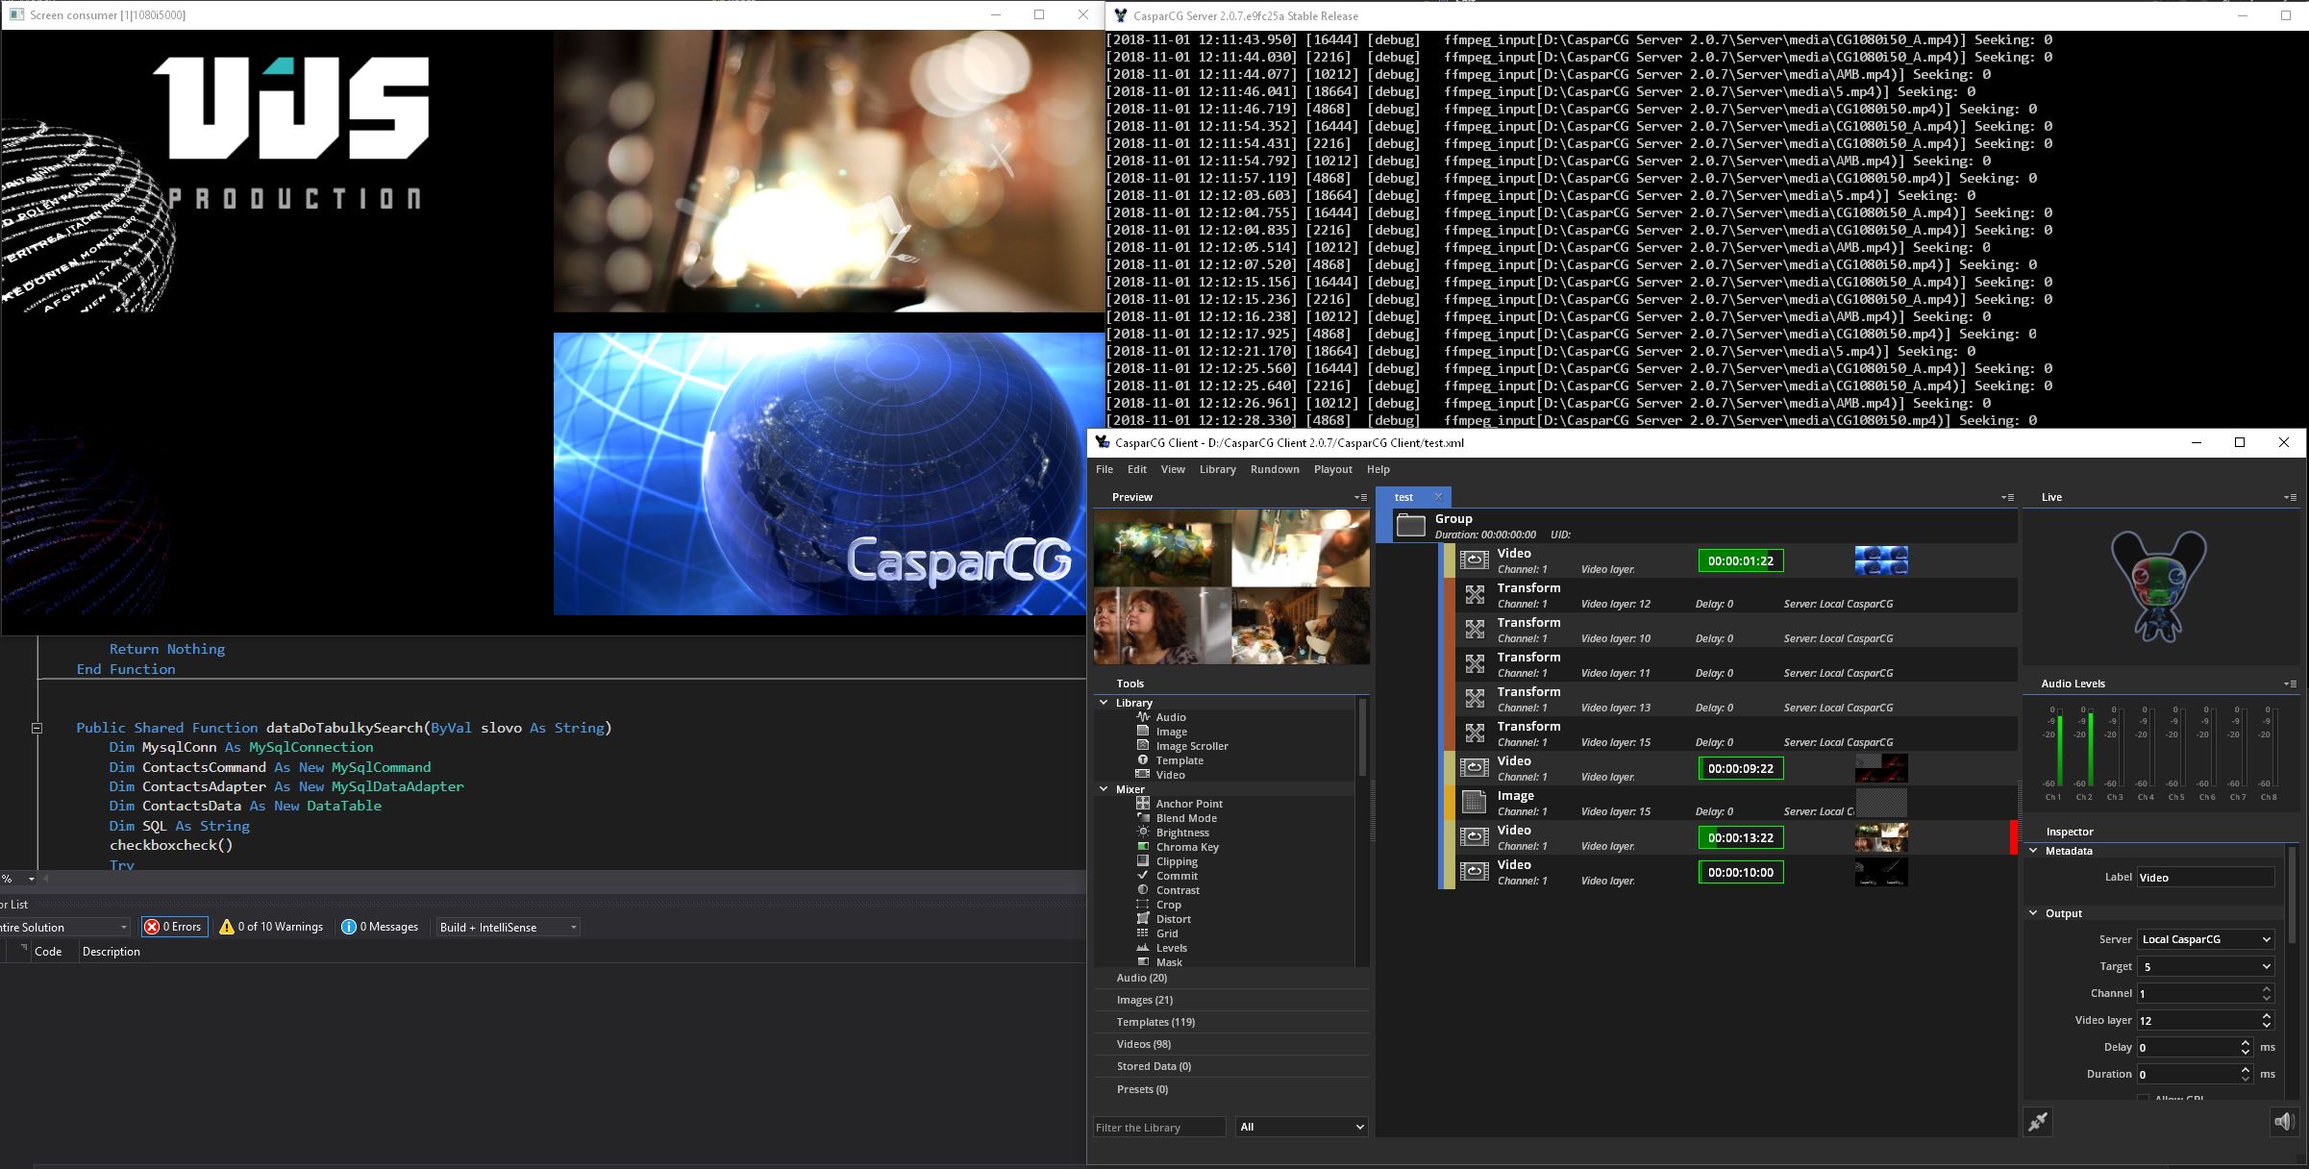Select the Chroma Key mixer tool
Image resolution: width=2309 pixels, height=1169 pixels.
pyautogui.click(x=1186, y=847)
